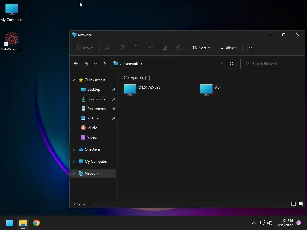Expand the Network tree node
Screen dimensions: 307x230
pos(74,173)
